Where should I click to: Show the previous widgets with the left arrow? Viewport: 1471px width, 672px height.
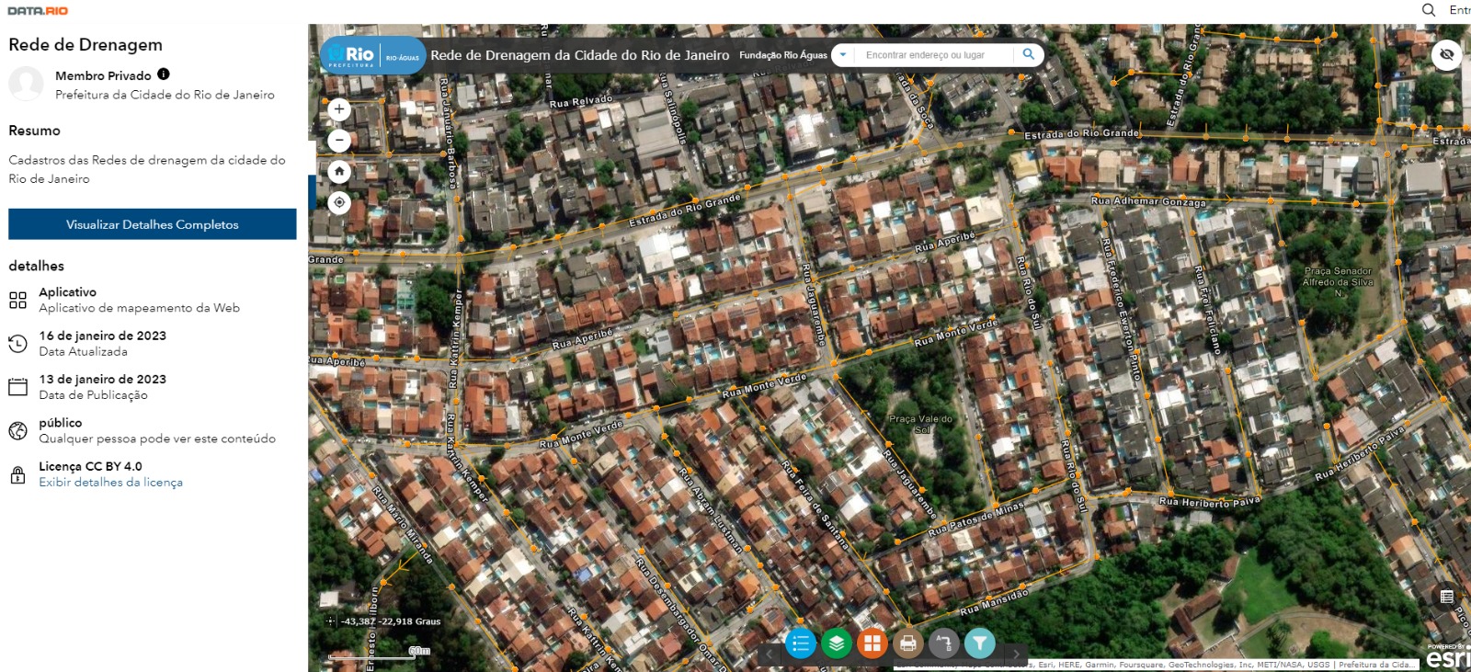point(770,654)
